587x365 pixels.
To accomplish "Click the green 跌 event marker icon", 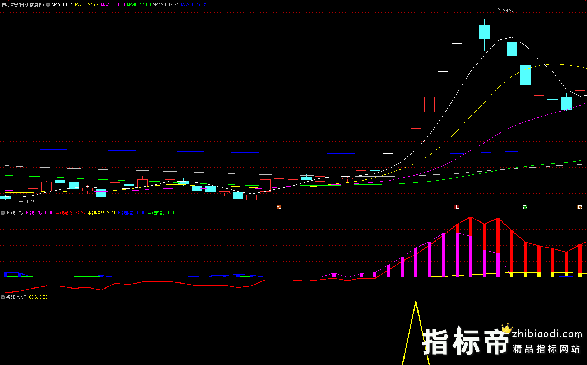I will [x=525, y=207].
